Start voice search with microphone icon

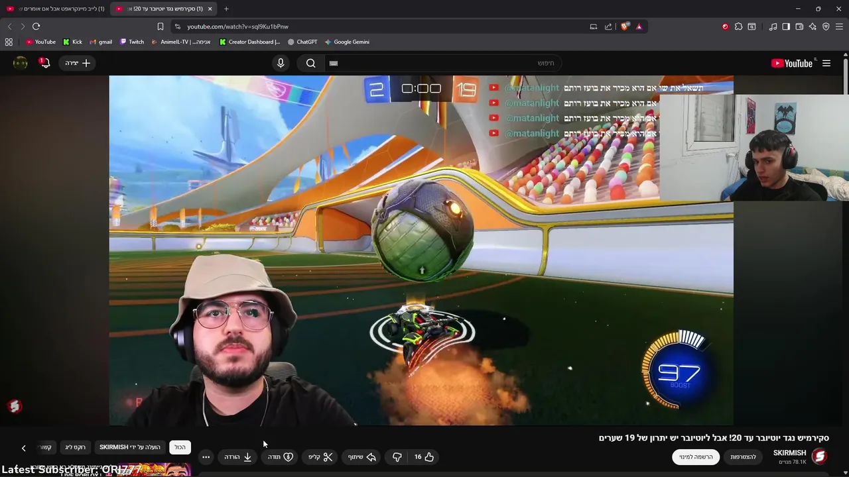(x=281, y=63)
